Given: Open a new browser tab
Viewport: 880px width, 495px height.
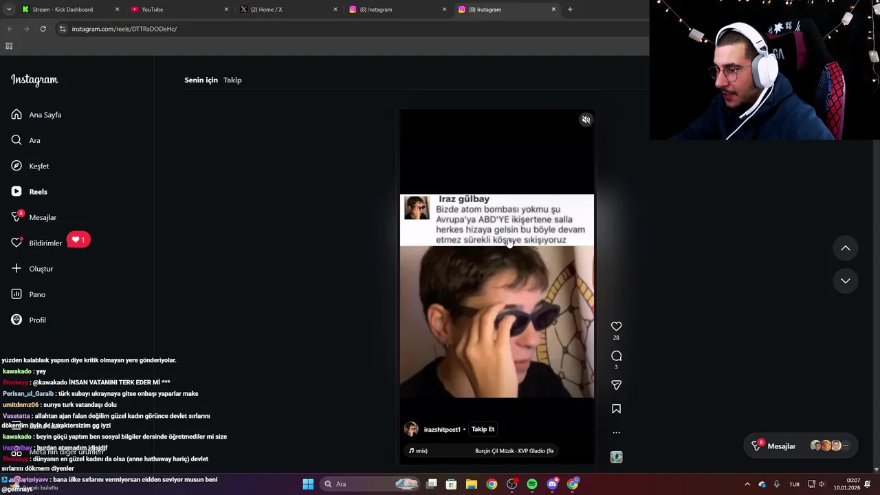Looking at the screenshot, I should pyautogui.click(x=570, y=10).
